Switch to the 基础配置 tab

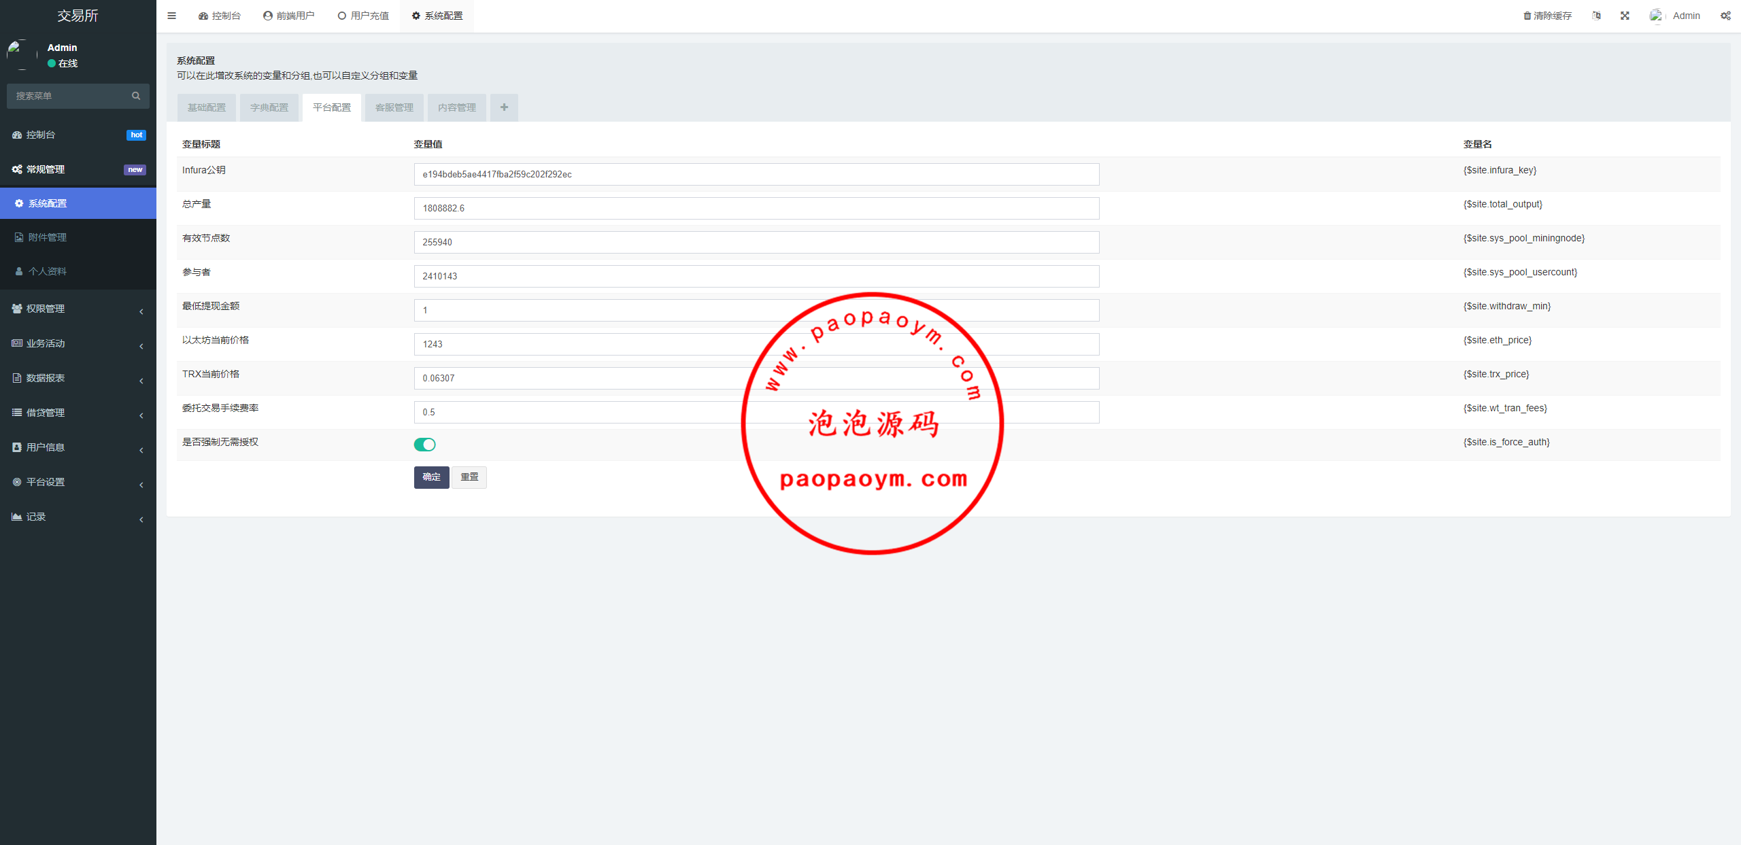coord(207,107)
